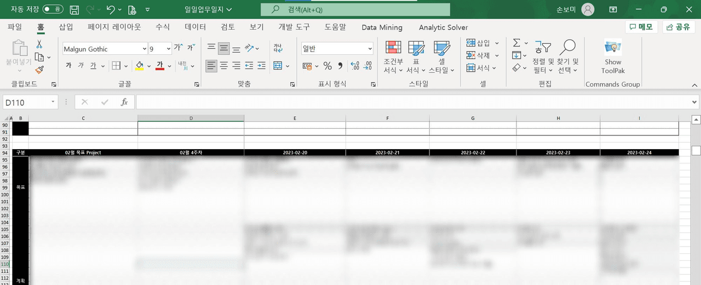This screenshot has width=701, height=285.
Task: Click the Borders icon in font group
Action: tap(116, 66)
